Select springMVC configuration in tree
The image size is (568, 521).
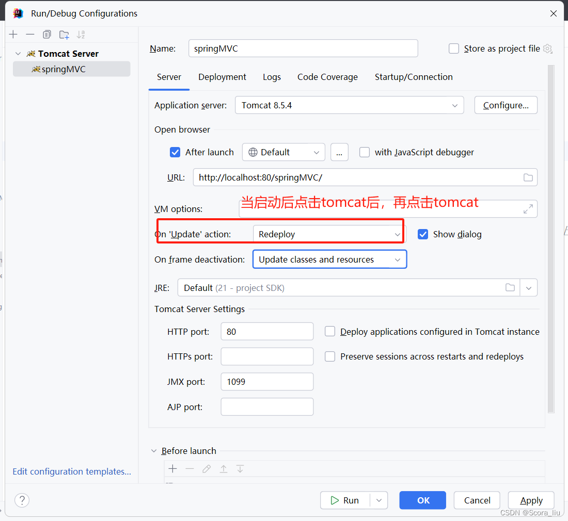point(71,69)
